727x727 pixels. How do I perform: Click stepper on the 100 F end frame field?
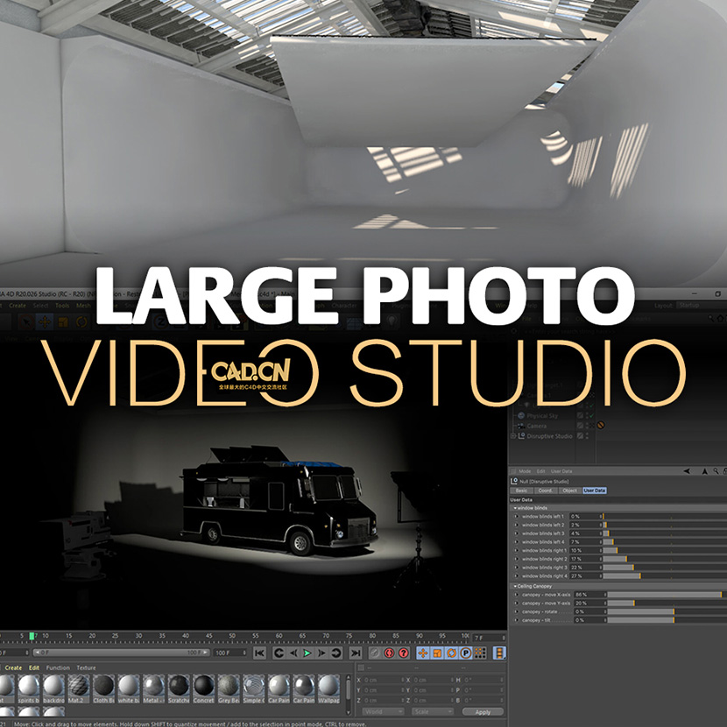(244, 653)
